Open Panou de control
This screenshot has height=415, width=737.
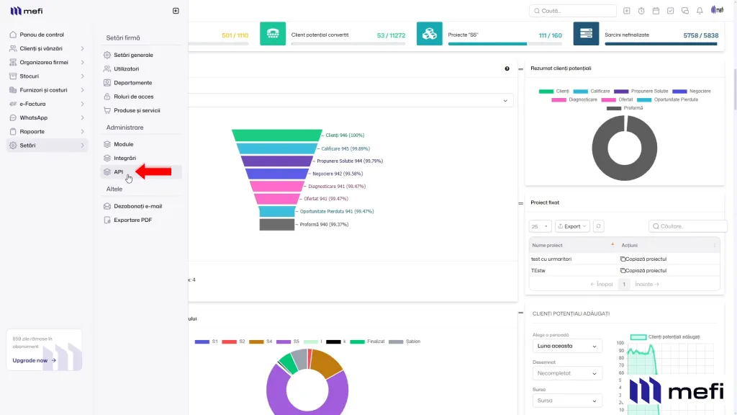[x=42, y=35]
